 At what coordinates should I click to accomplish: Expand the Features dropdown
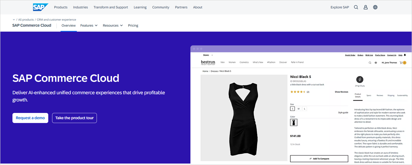coord(89,25)
